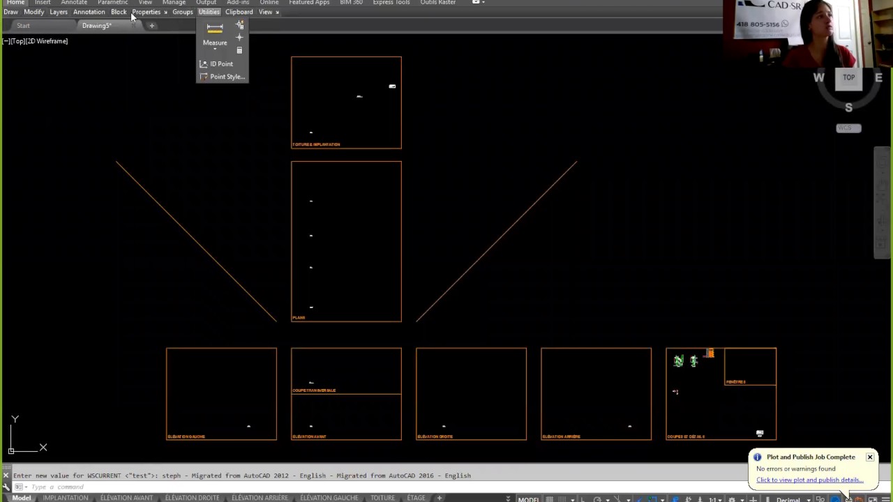
Task: Open status bar customization menu icon
Action: tap(886, 499)
